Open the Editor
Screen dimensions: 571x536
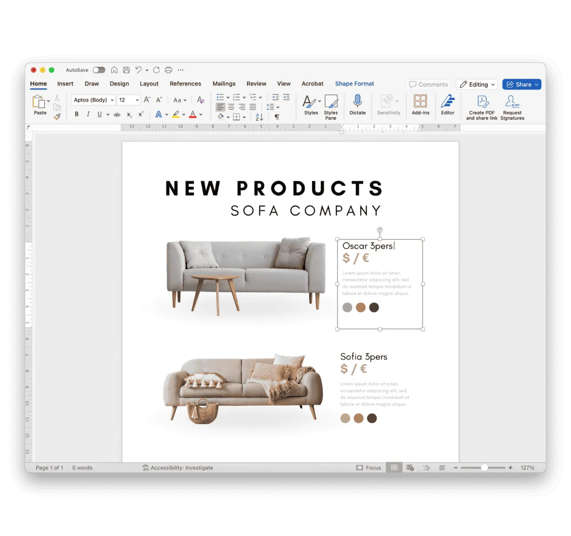[x=448, y=105]
